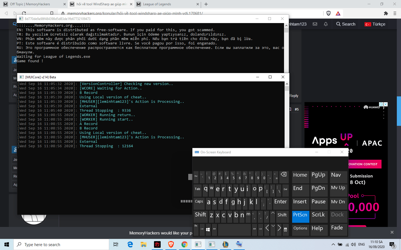Click the Esc key on On-Screen Keyboard
Screen dimensions: 401x250
pyautogui.click(x=196, y=177)
